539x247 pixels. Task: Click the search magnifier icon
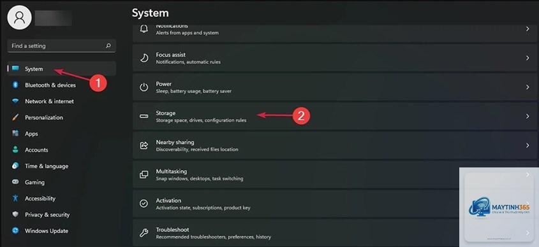tap(108, 46)
